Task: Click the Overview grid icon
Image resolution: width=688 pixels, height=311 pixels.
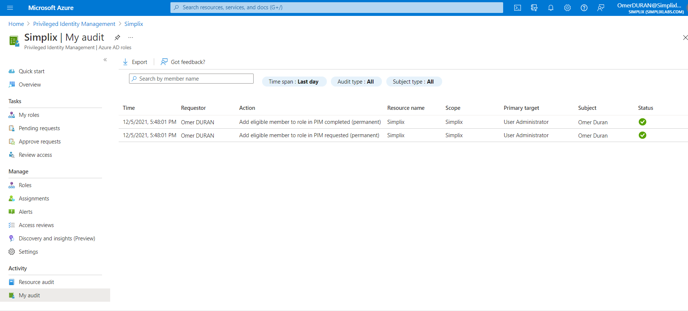Action: tap(12, 85)
